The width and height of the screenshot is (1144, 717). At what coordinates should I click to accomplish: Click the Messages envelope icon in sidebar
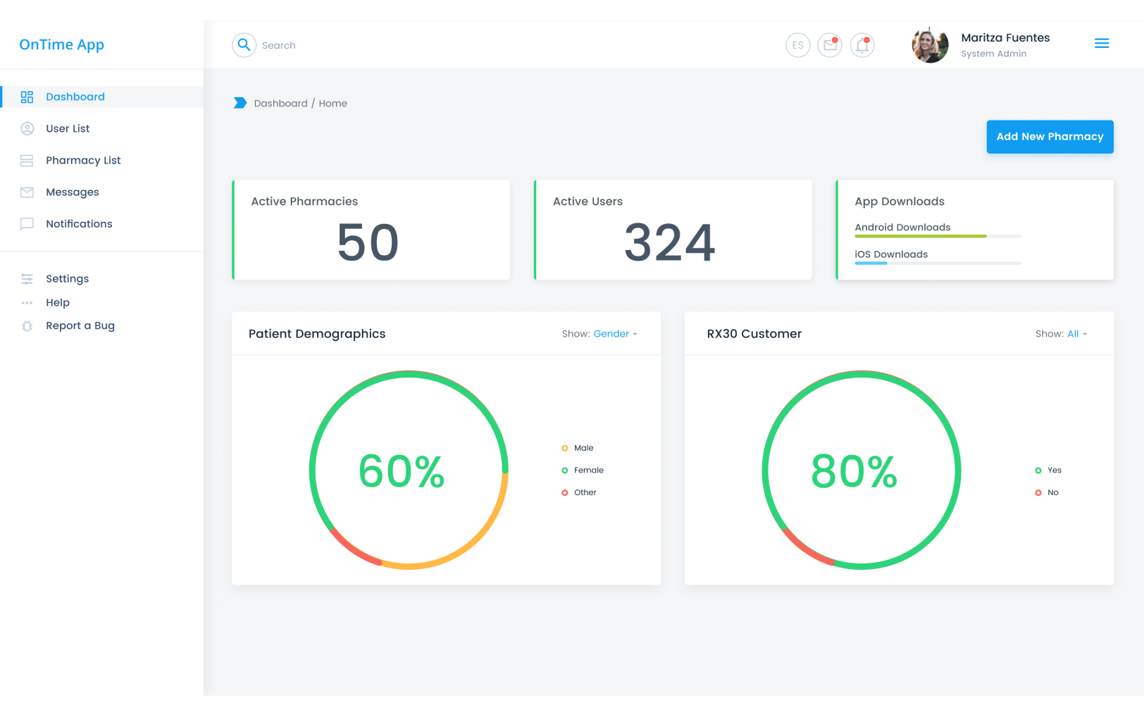pos(27,192)
